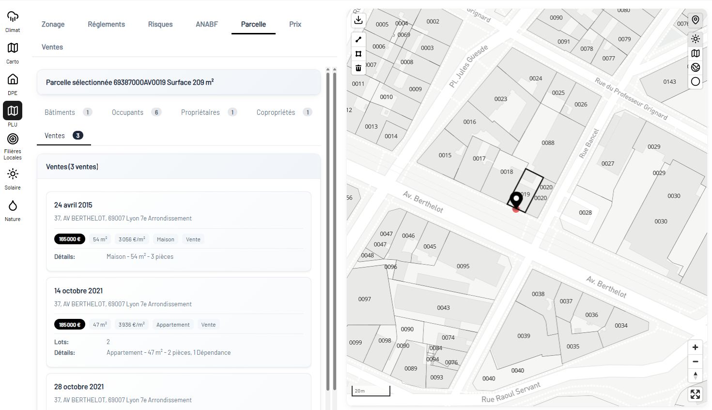Click the 165000 € price badge
The width and height of the screenshot is (712, 410).
70,239
